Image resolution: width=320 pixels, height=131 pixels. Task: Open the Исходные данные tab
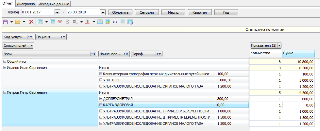(54, 4)
